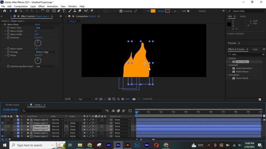Select the Pen tool
266x149 pixels.
click(x=59, y=11)
